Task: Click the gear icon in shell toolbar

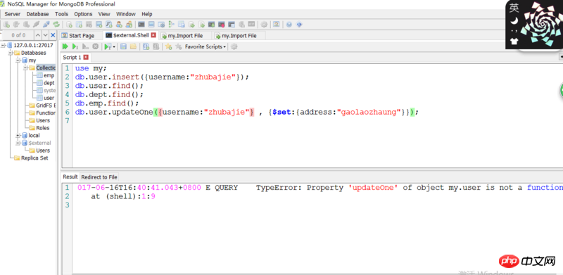Action: click(x=234, y=46)
